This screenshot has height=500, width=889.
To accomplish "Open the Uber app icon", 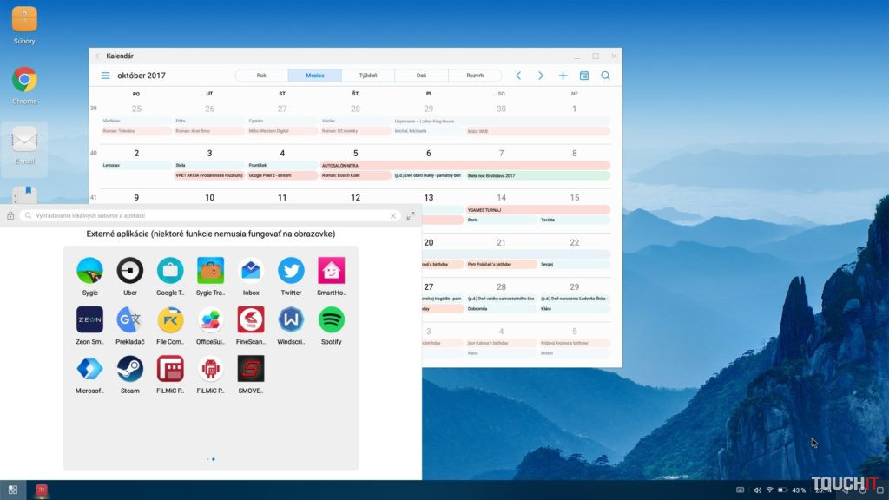I will 129,271.
